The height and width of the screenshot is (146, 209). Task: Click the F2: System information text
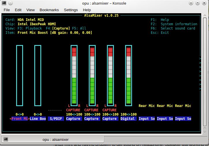[174, 24]
